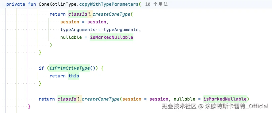Viewport: 272px width, 113px height.
Task: Click the typeArguments value followed by a comma
Action: pos(121,30)
